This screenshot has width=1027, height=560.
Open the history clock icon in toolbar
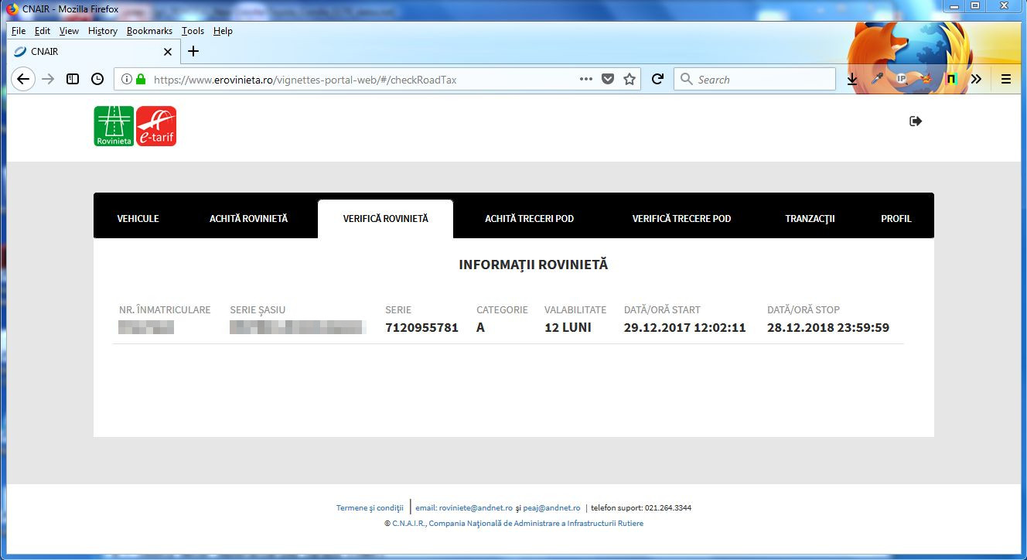click(x=97, y=79)
